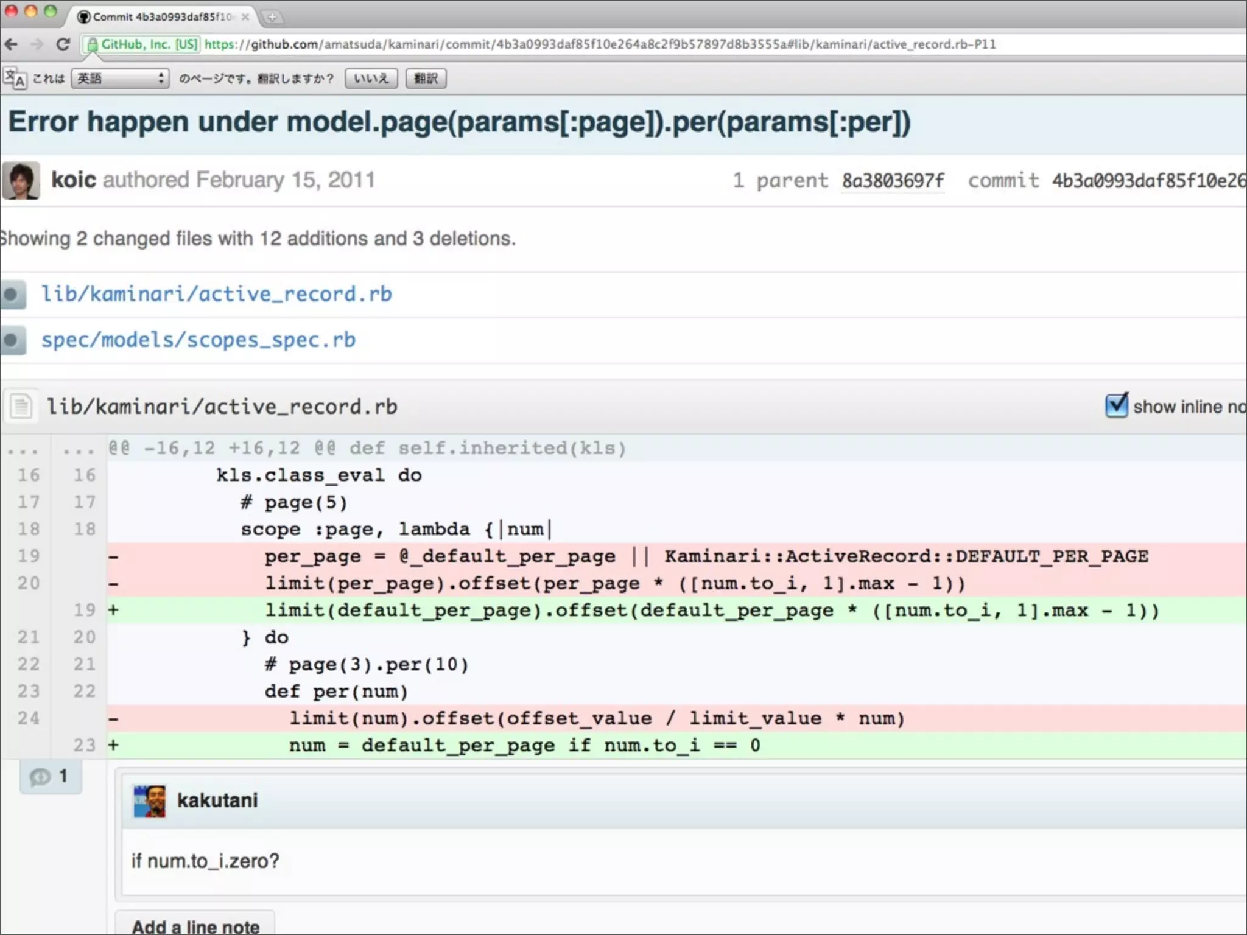Click the file icon beside active_record.rb header
Image resolution: width=1247 pixels, height=935 pixels.
pos(21,406)
